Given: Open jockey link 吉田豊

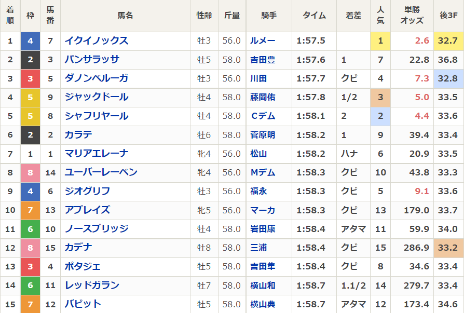Looking at the screenshot, I should (263, 60).
